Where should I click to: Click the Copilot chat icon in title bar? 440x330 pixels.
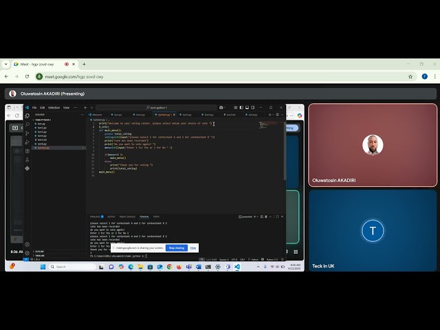pos(221,107)
